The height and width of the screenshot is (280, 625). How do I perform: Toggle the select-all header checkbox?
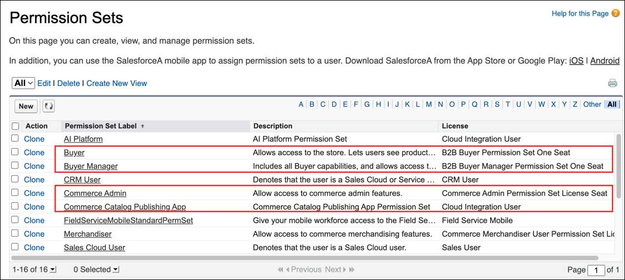[15, 126]
